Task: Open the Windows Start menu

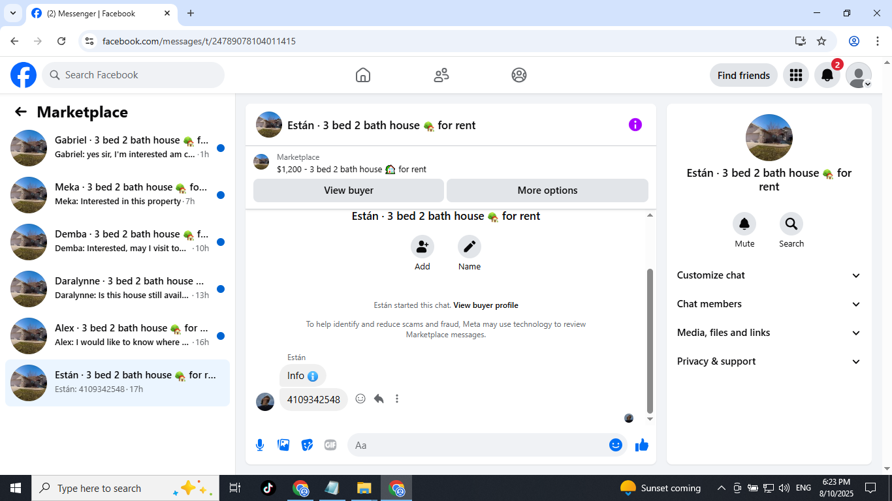Action: point(16,488)
